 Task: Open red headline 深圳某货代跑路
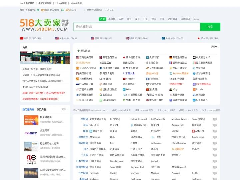pos(41,99)
